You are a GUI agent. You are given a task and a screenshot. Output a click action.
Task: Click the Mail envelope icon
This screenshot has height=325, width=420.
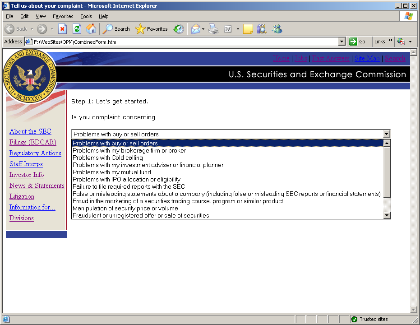click(x=196, y=29)
